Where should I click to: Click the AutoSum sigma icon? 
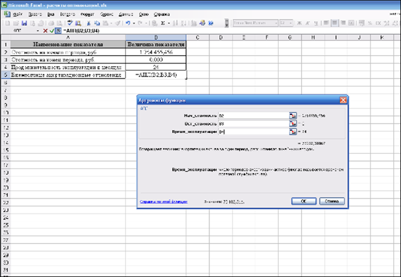(x=162, y=23)
